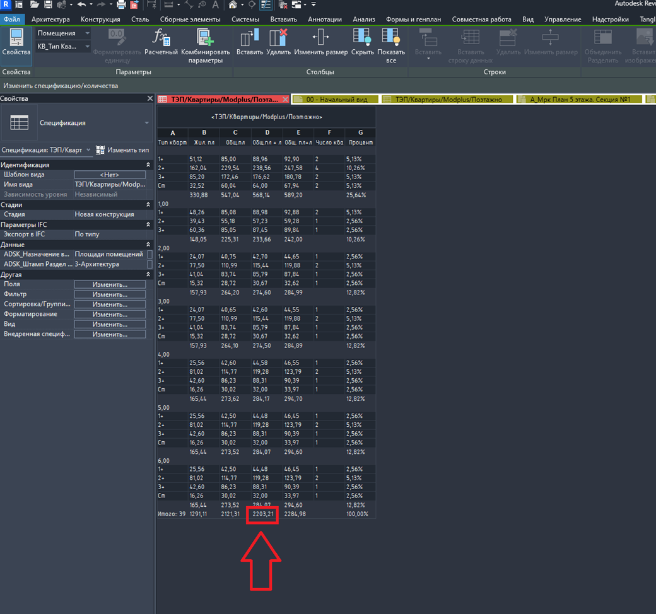Select column header G in the schedule
656x614 pixels.
pos(360,132)
